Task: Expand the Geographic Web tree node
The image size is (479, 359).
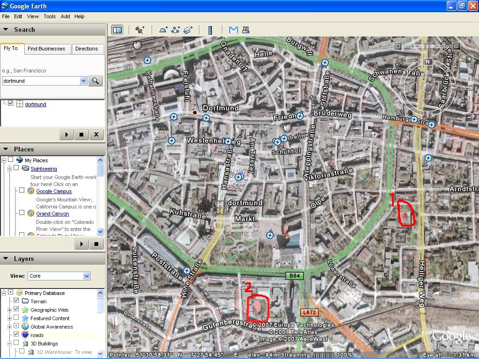Action: (x=9, y=310)
